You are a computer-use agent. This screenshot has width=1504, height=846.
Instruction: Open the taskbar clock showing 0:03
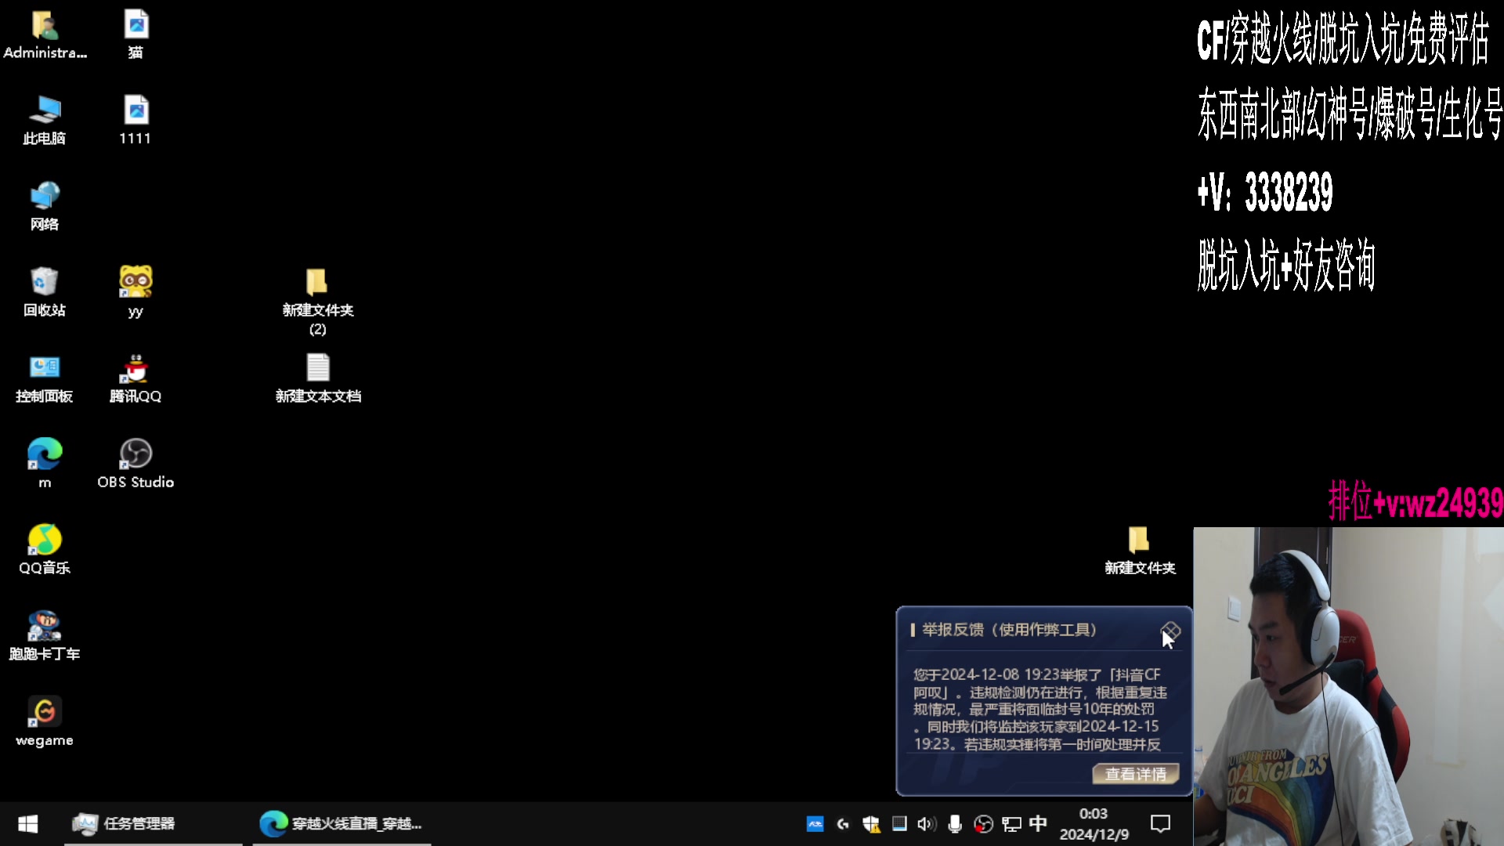[1094, 823]
